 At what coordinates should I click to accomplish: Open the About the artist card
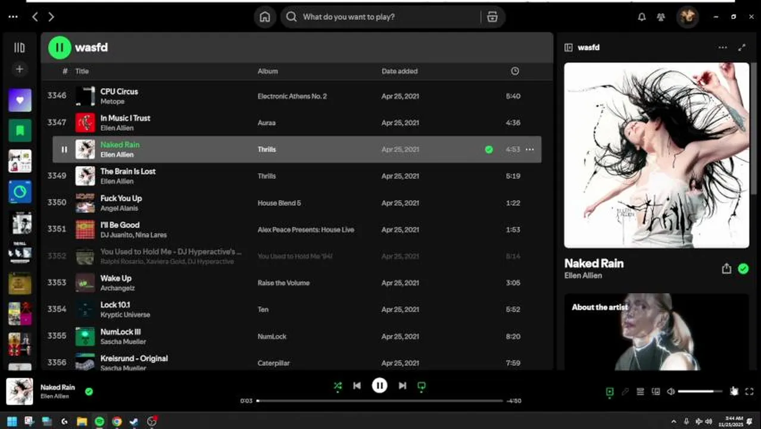coord(657,332)
